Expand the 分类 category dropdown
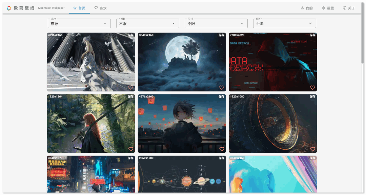Viewport: 366px width, 195px height. 147,23
